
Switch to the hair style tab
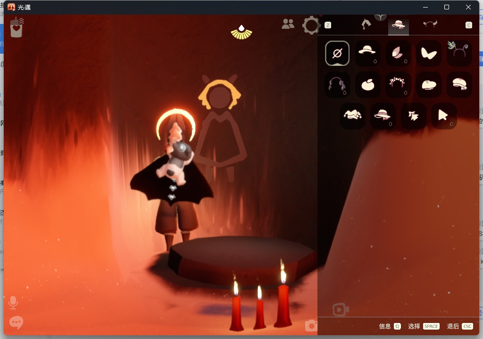(366, 25)
